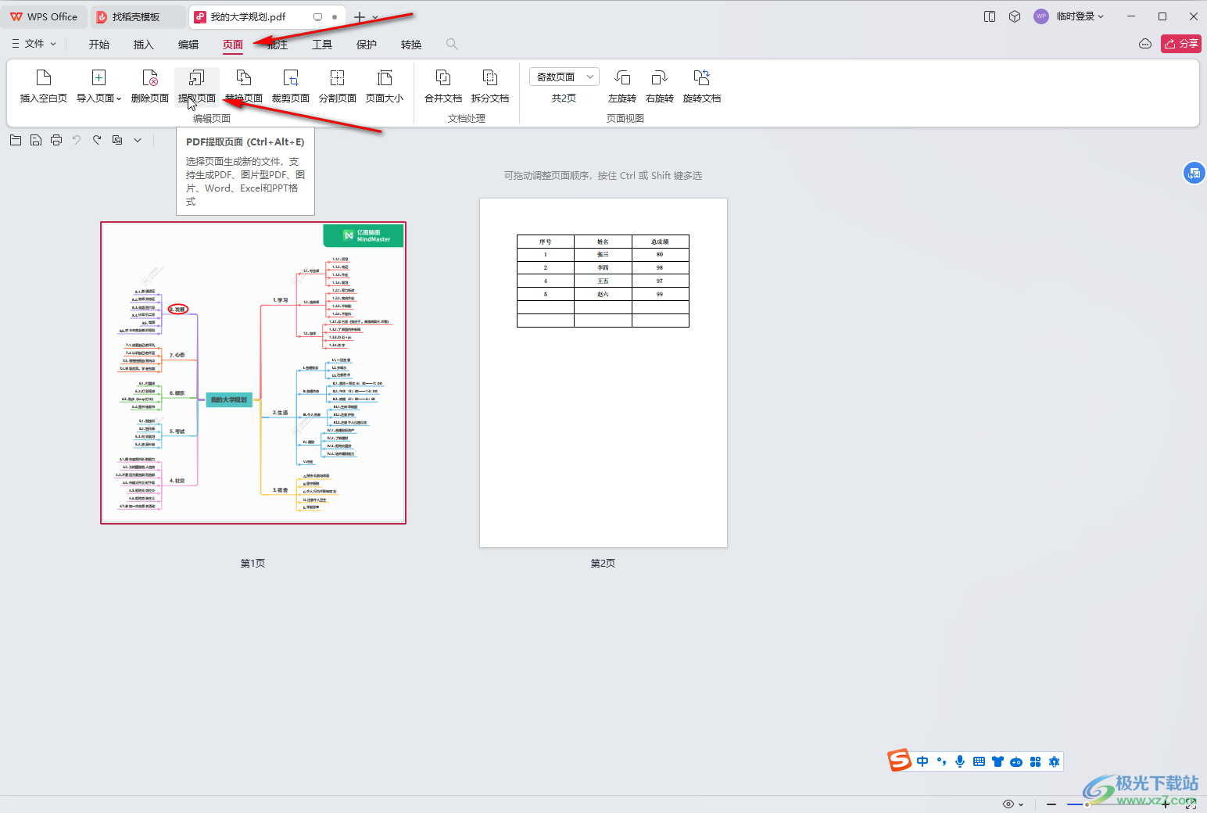Open the odd pages (奇数页面) dropdown
The height and width of the screenshot is (813, 1207).
(564, 77)
